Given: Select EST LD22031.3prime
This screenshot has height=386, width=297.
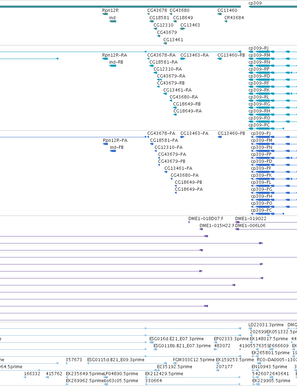Looking at the screenshot, I should (250, 328).
